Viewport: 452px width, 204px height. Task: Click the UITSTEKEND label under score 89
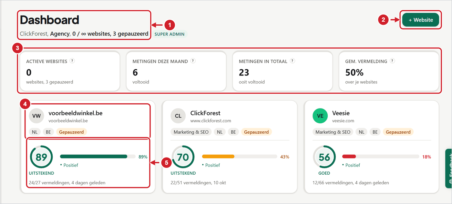coord(41,173)
